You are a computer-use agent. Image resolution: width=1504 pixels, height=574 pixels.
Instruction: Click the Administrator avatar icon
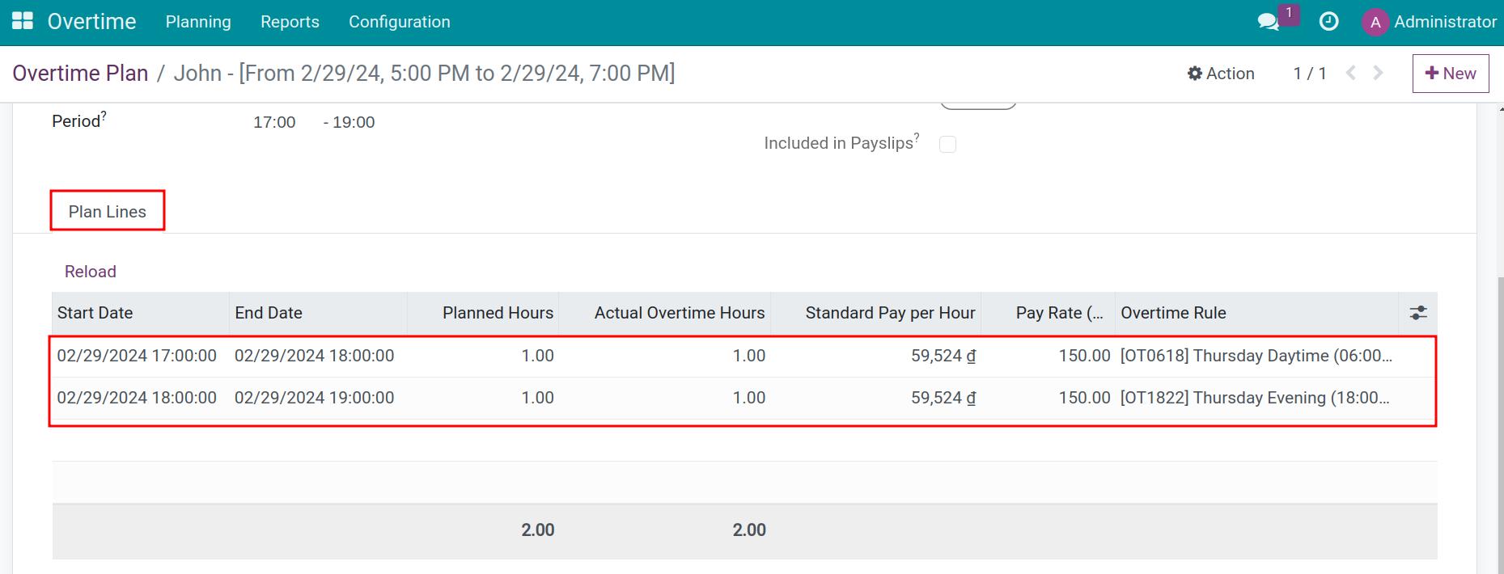point(1375,23)
